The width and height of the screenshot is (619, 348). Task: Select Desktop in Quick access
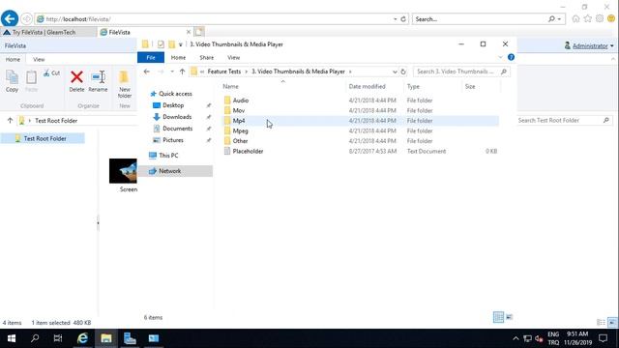173,105
